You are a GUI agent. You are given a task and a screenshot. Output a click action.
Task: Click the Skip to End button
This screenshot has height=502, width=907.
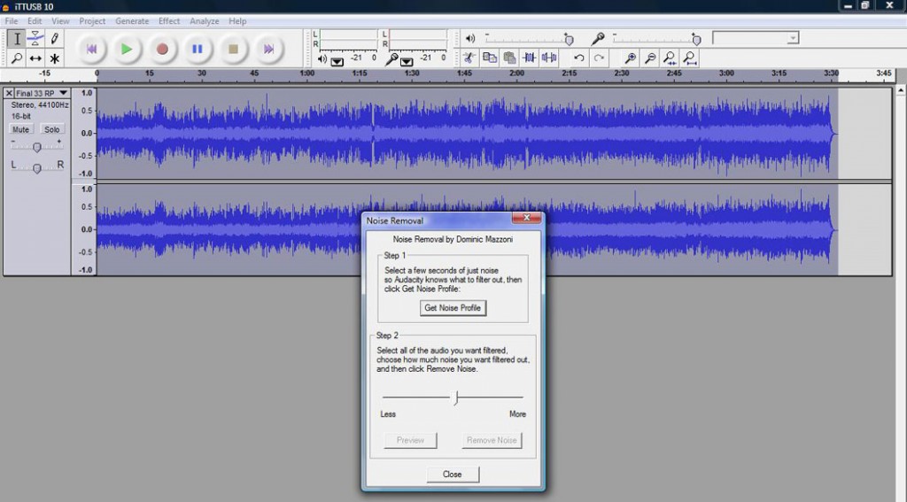click(268, 50)
